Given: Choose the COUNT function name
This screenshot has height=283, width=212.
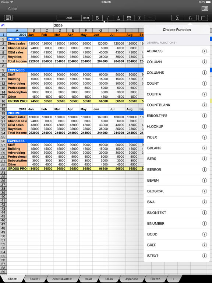Looking at the screenshot, I should point(153,83).
